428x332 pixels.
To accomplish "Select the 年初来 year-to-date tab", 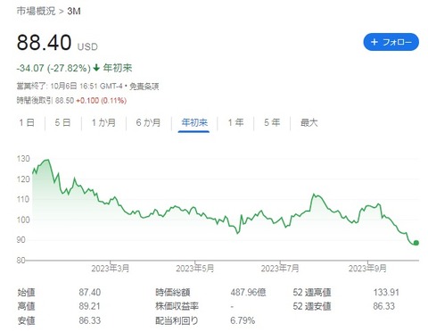I will point(194,122).
